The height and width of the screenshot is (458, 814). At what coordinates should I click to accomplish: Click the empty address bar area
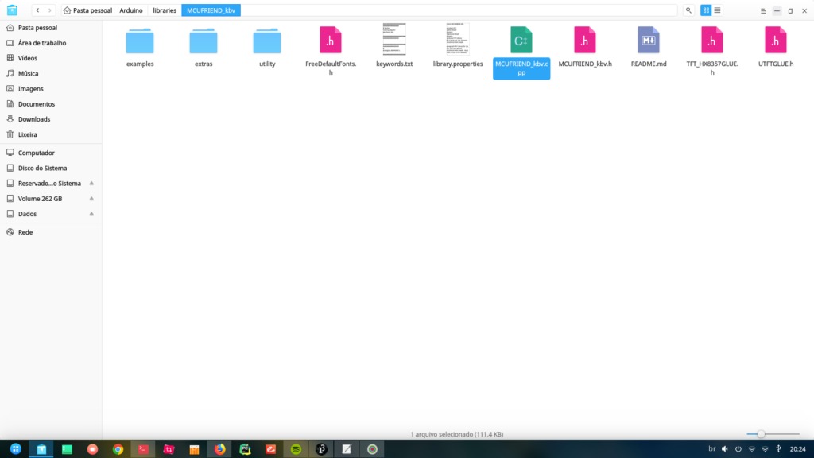pyautogui.click(x=459, y=10)
